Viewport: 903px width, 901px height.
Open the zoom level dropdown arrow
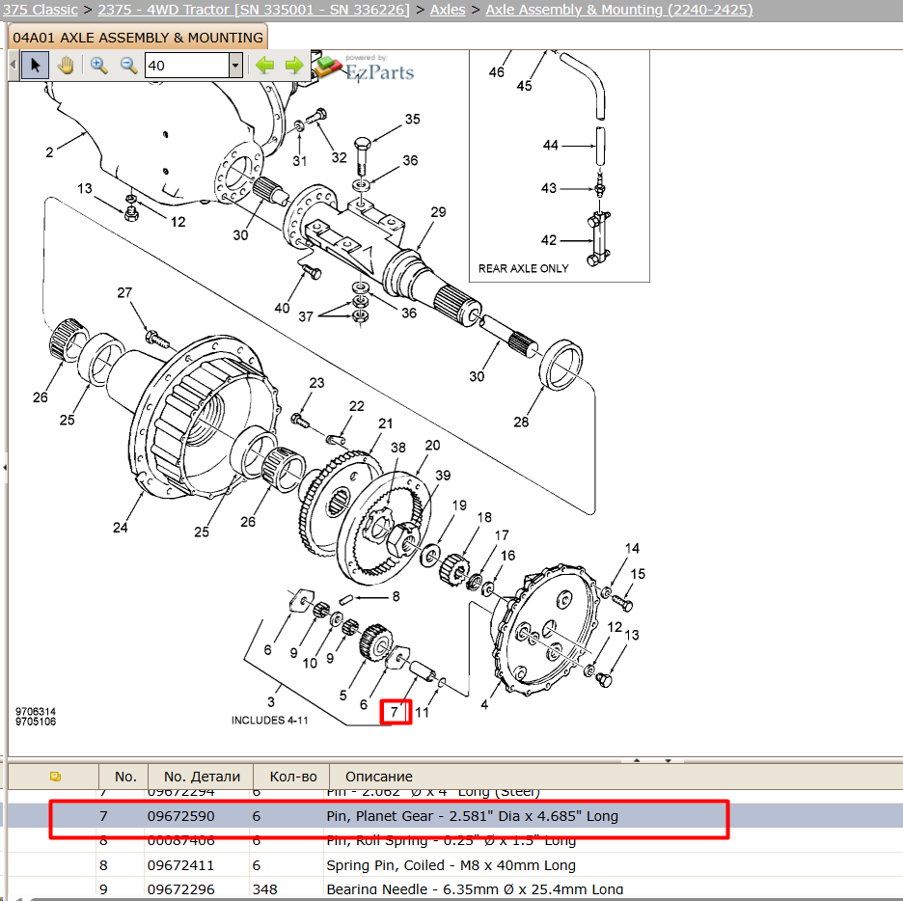(235, 65)
